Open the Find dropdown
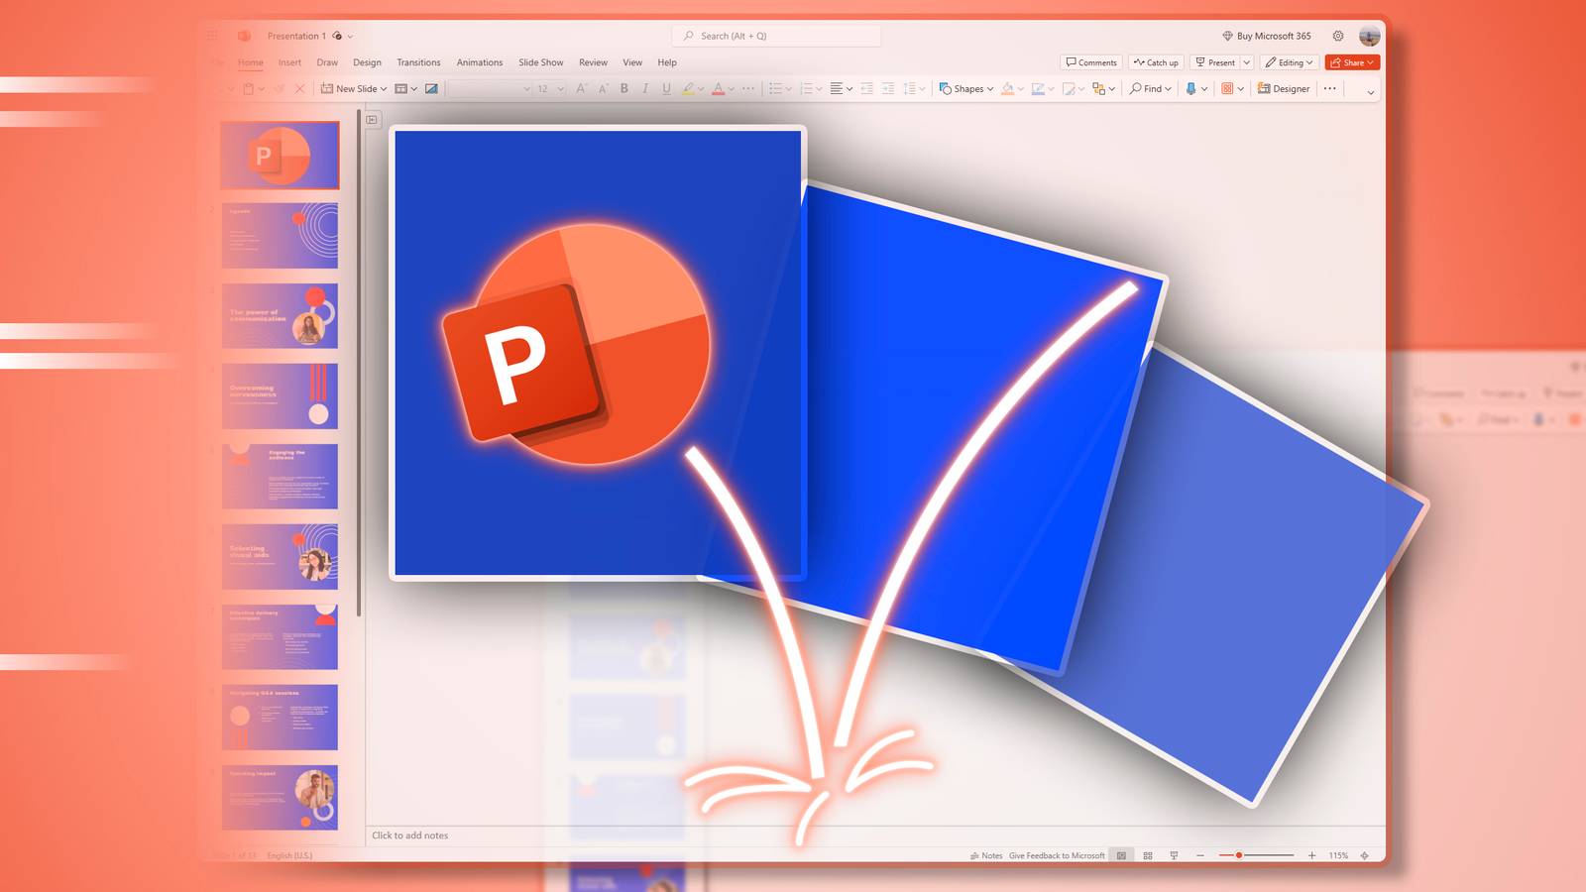The image size is (1586, 892). [1150, 88]
